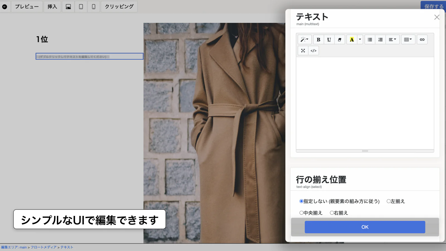Select 指定しない alignment radio option
Viewport: 446px width, 251px height.
tap(301, 201)
